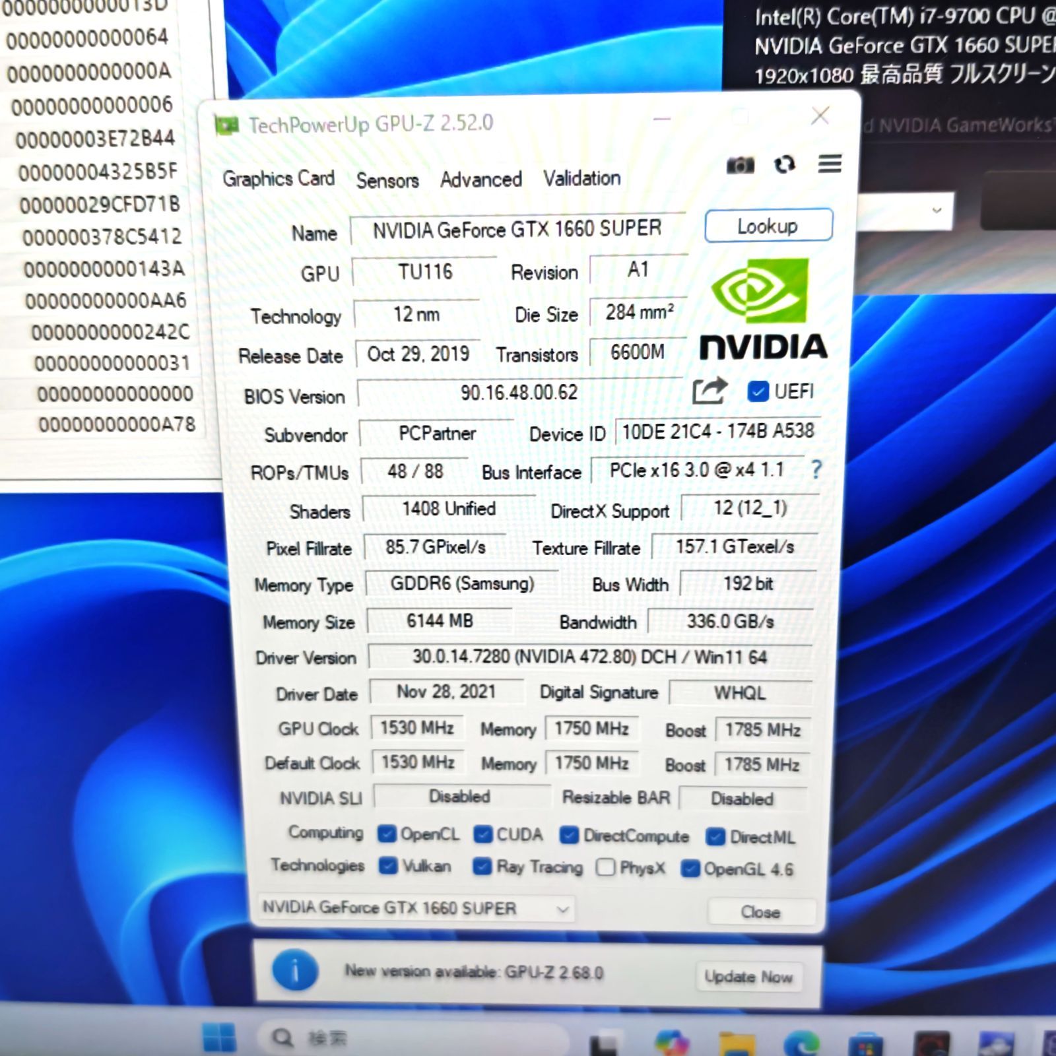This screenshot has height=1056, width=1056.
Task: Toggle the UEFI checkbox
Action: [758, 391]
